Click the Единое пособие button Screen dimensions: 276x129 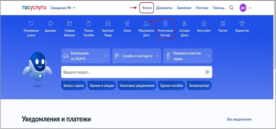172,86
